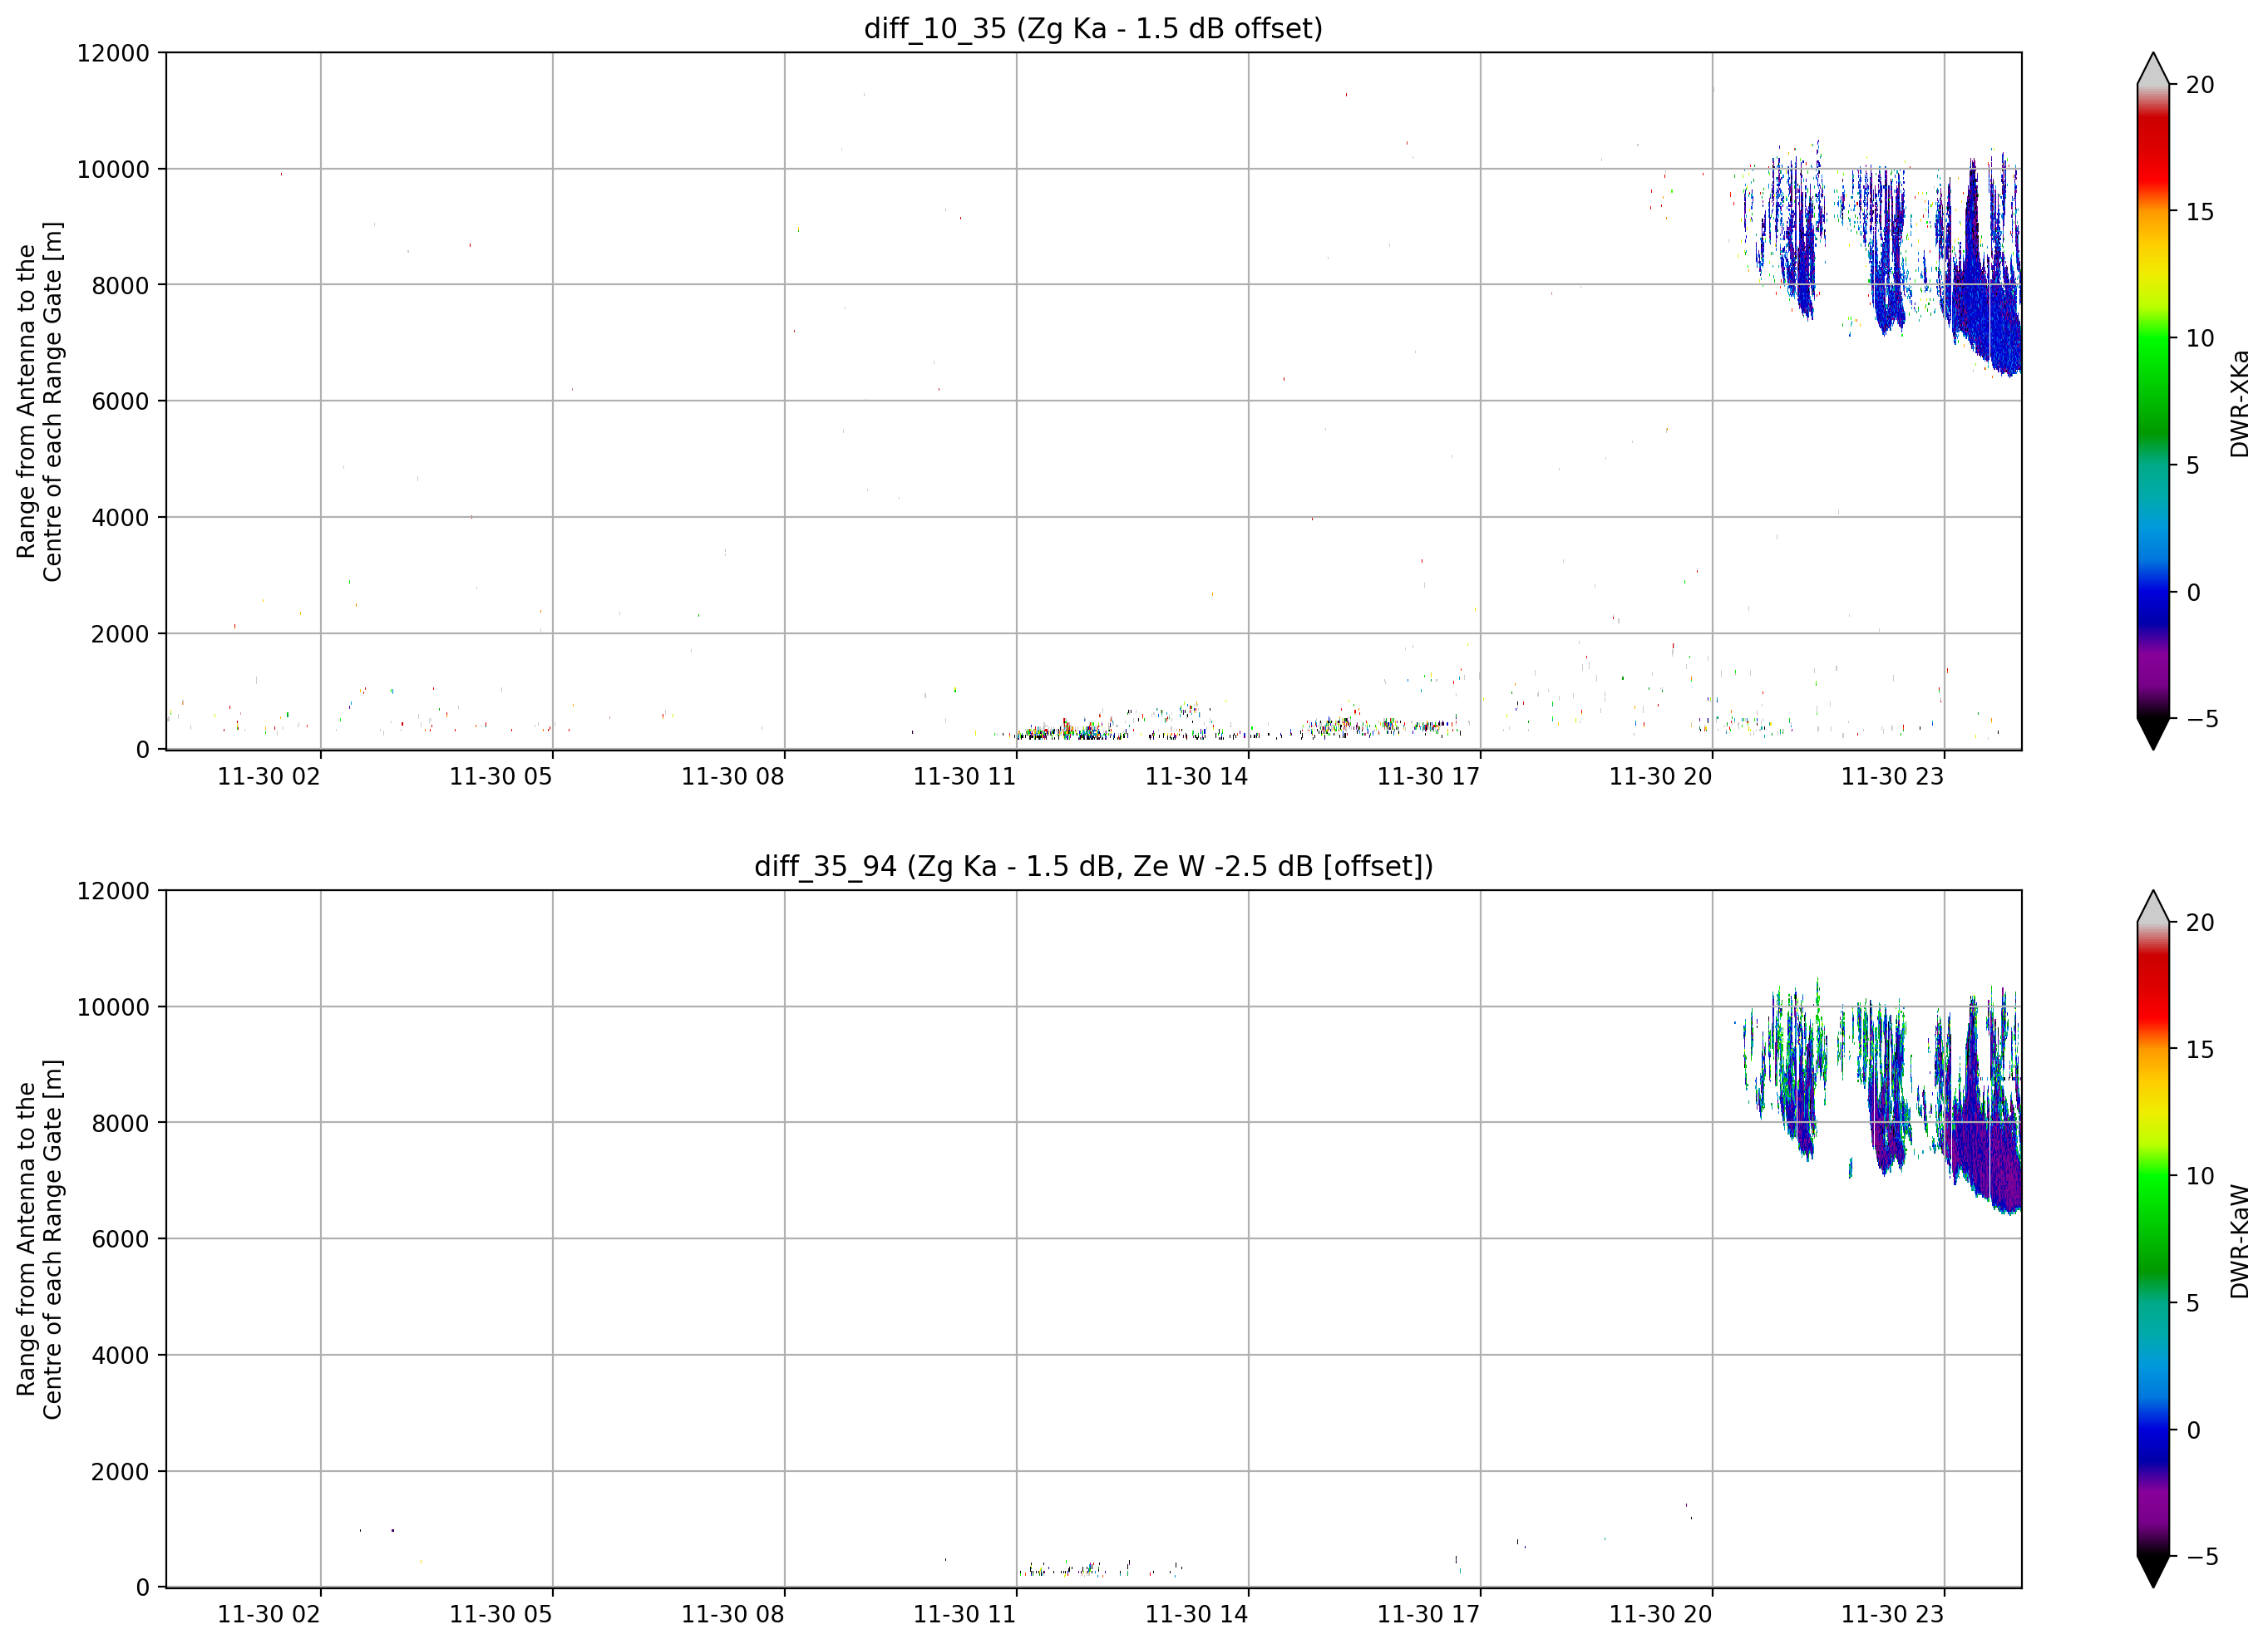2268x1644 pixels.
Task: Click top colorbar tick label 15
Action: [2200, 212]
